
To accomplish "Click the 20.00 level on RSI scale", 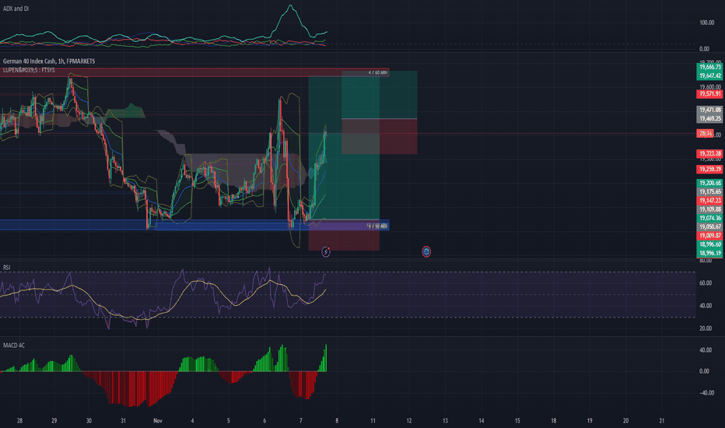I will tap(705, 328).
